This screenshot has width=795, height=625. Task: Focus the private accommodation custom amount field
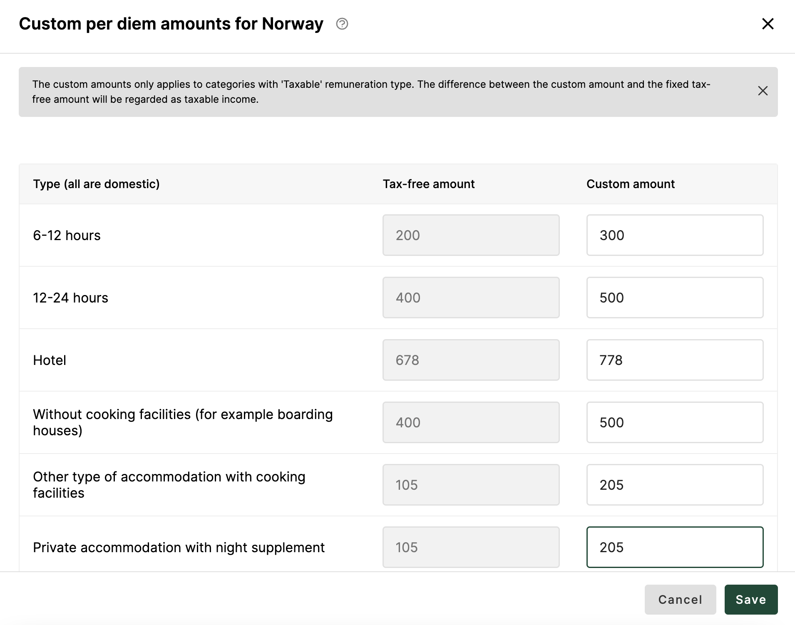coord(674,547)
